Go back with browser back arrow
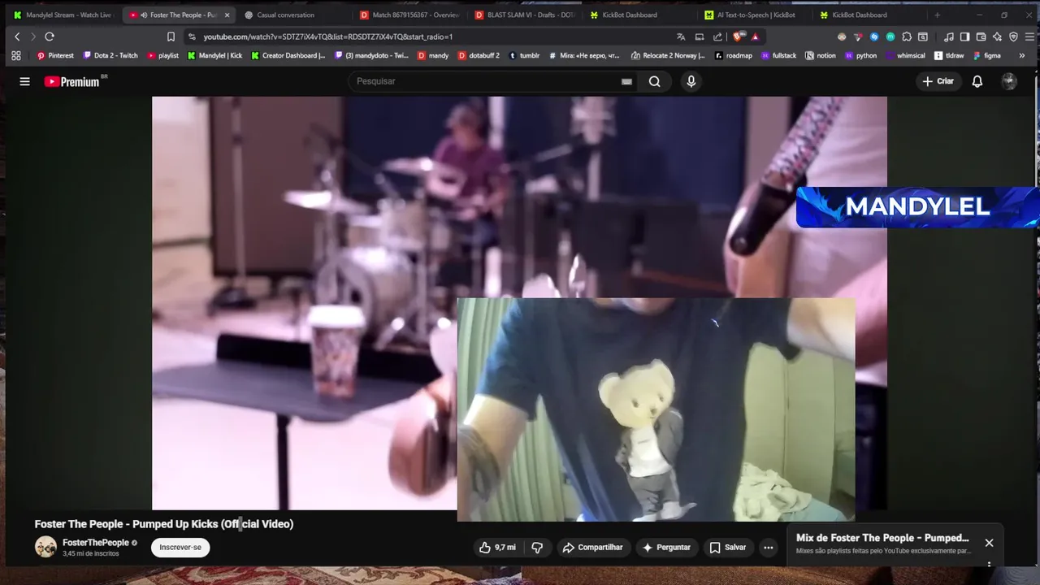Screen dimensions: 1040x585 click(17, 37)
